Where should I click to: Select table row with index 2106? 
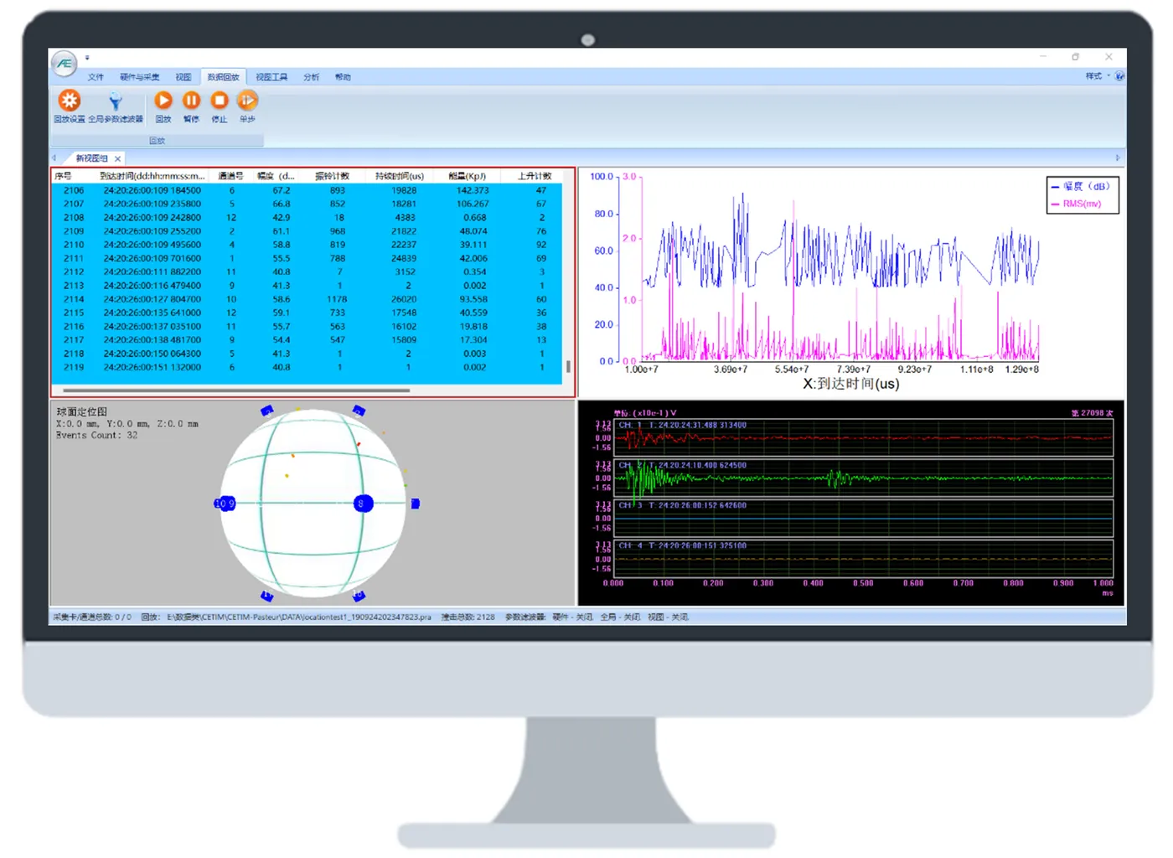[x=307, y=190]
